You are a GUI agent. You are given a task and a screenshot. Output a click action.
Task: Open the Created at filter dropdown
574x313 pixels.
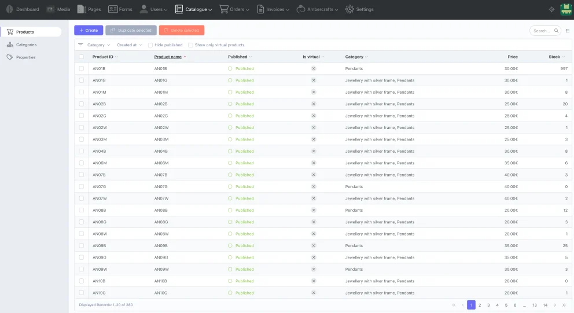coord(129,45)
